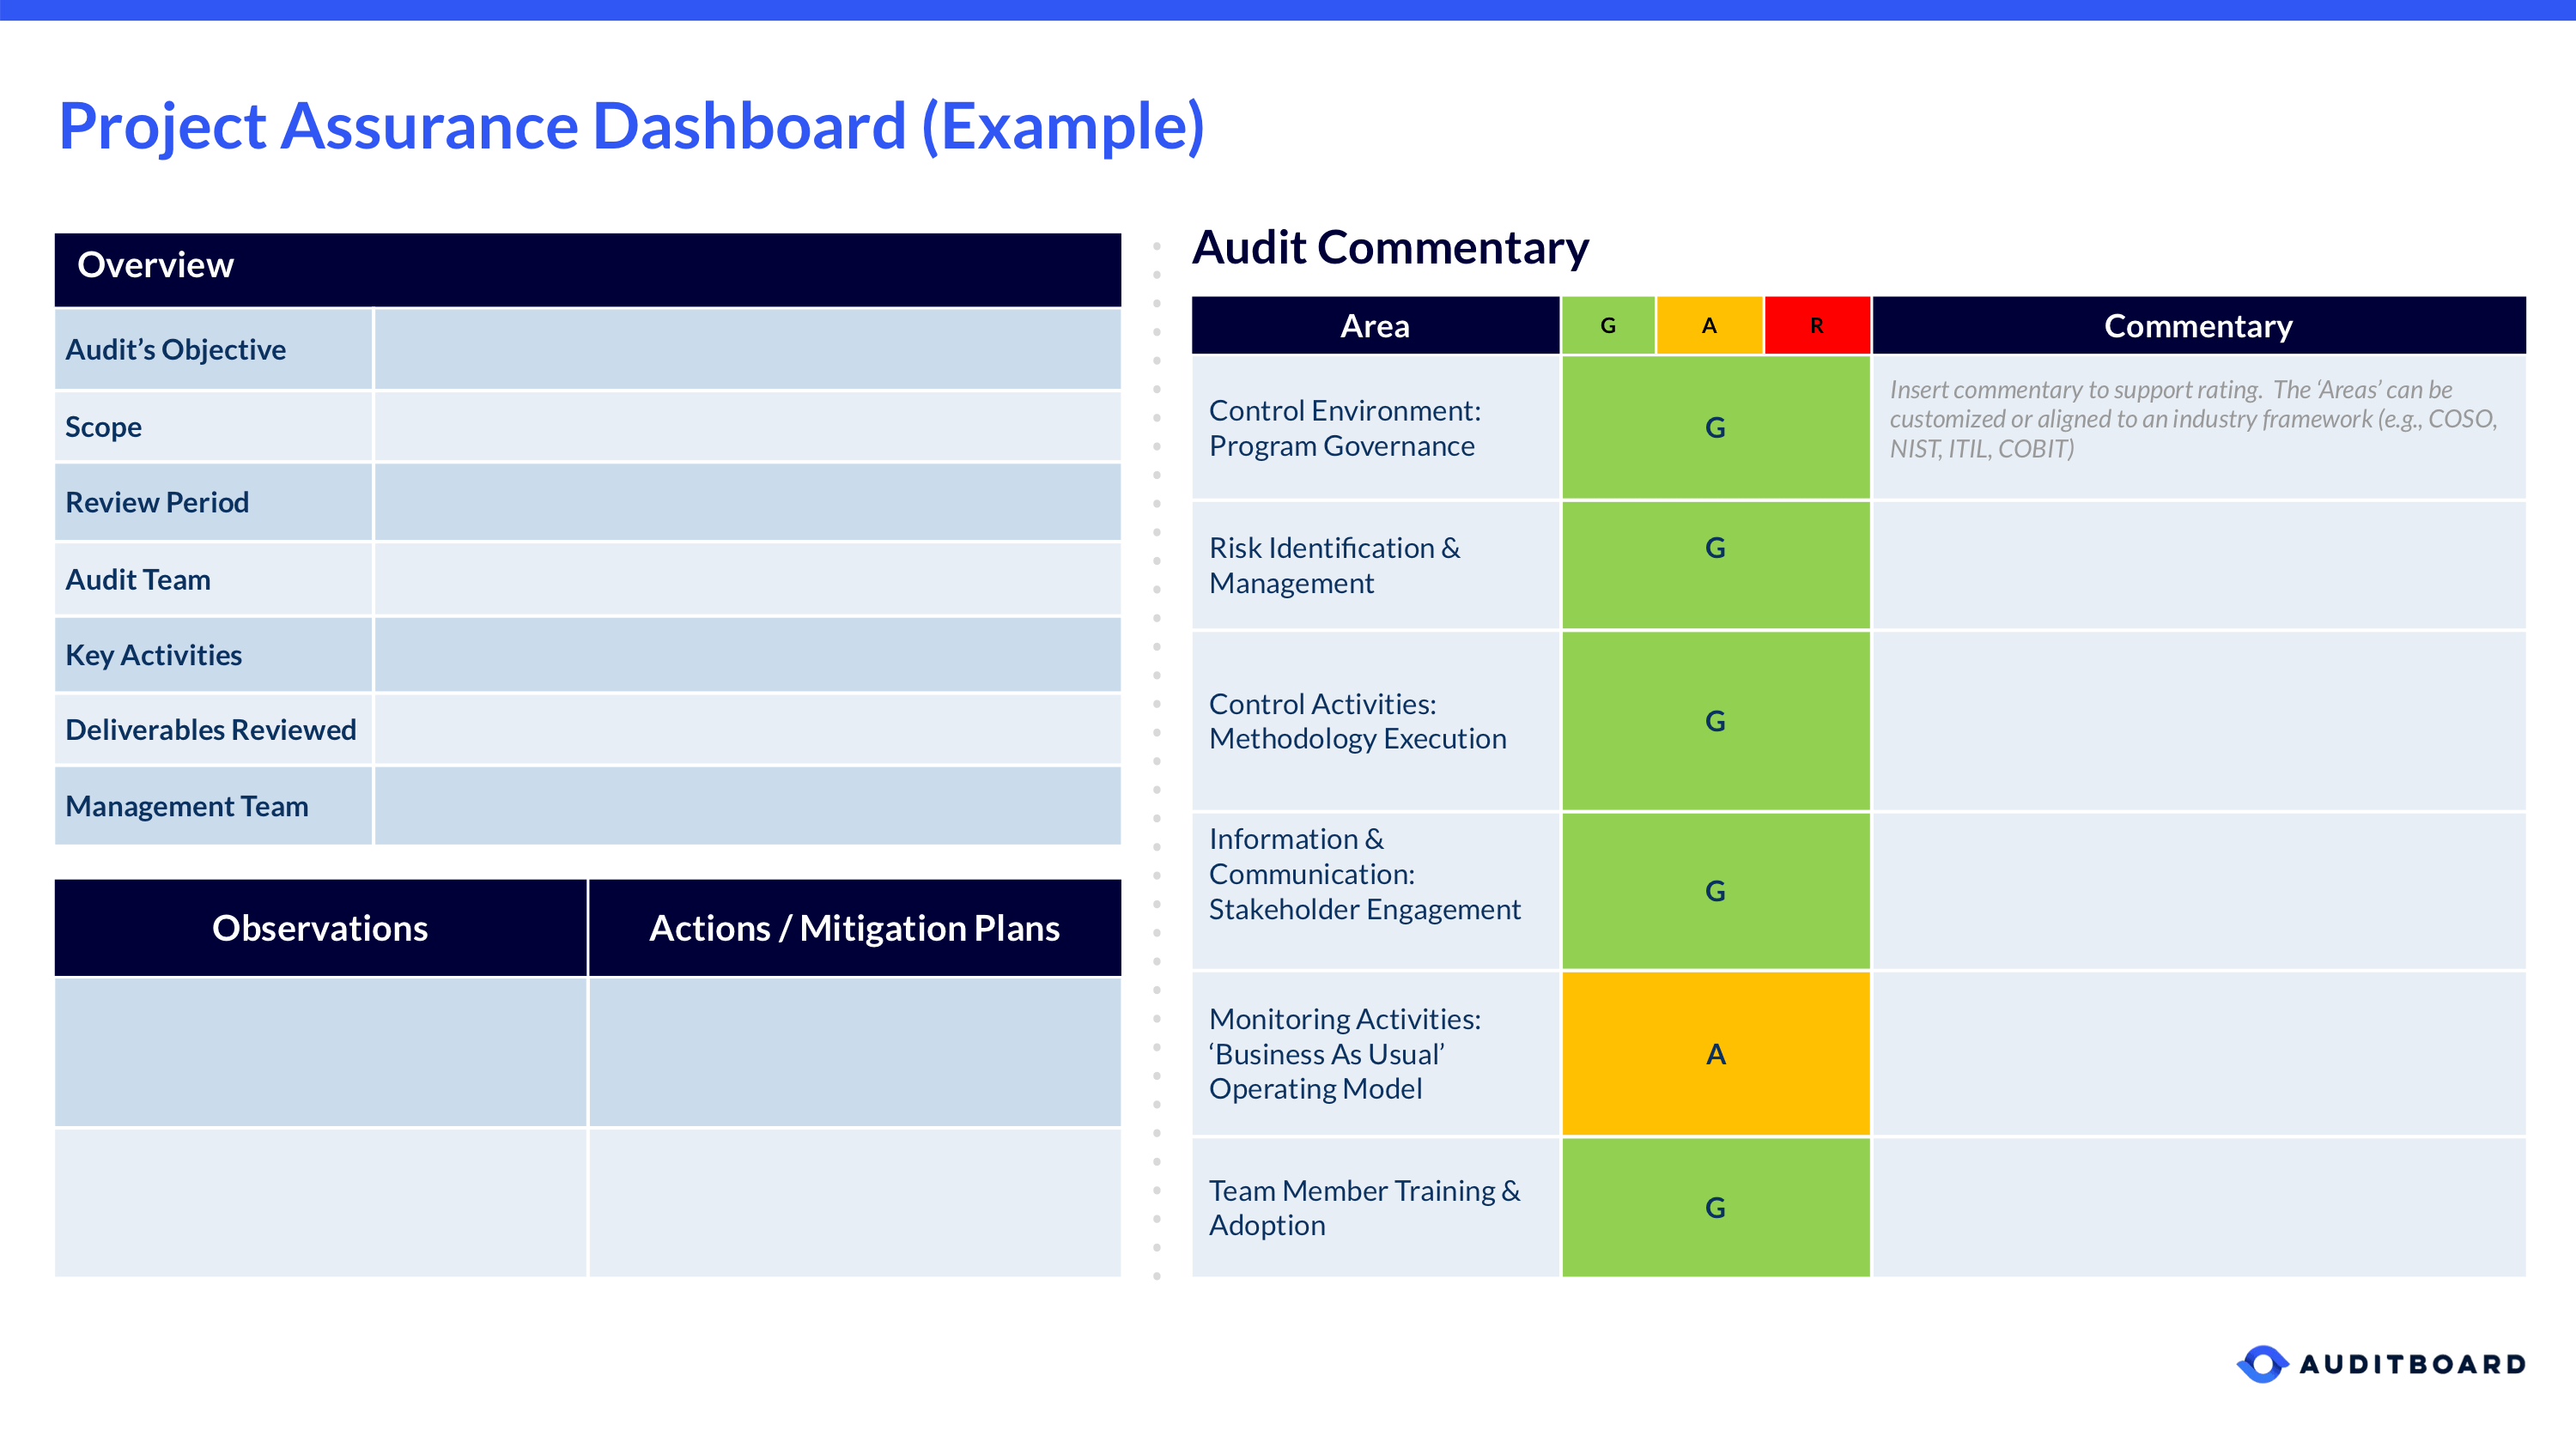Select the Deliverables Reviewed label

point(210,730)
